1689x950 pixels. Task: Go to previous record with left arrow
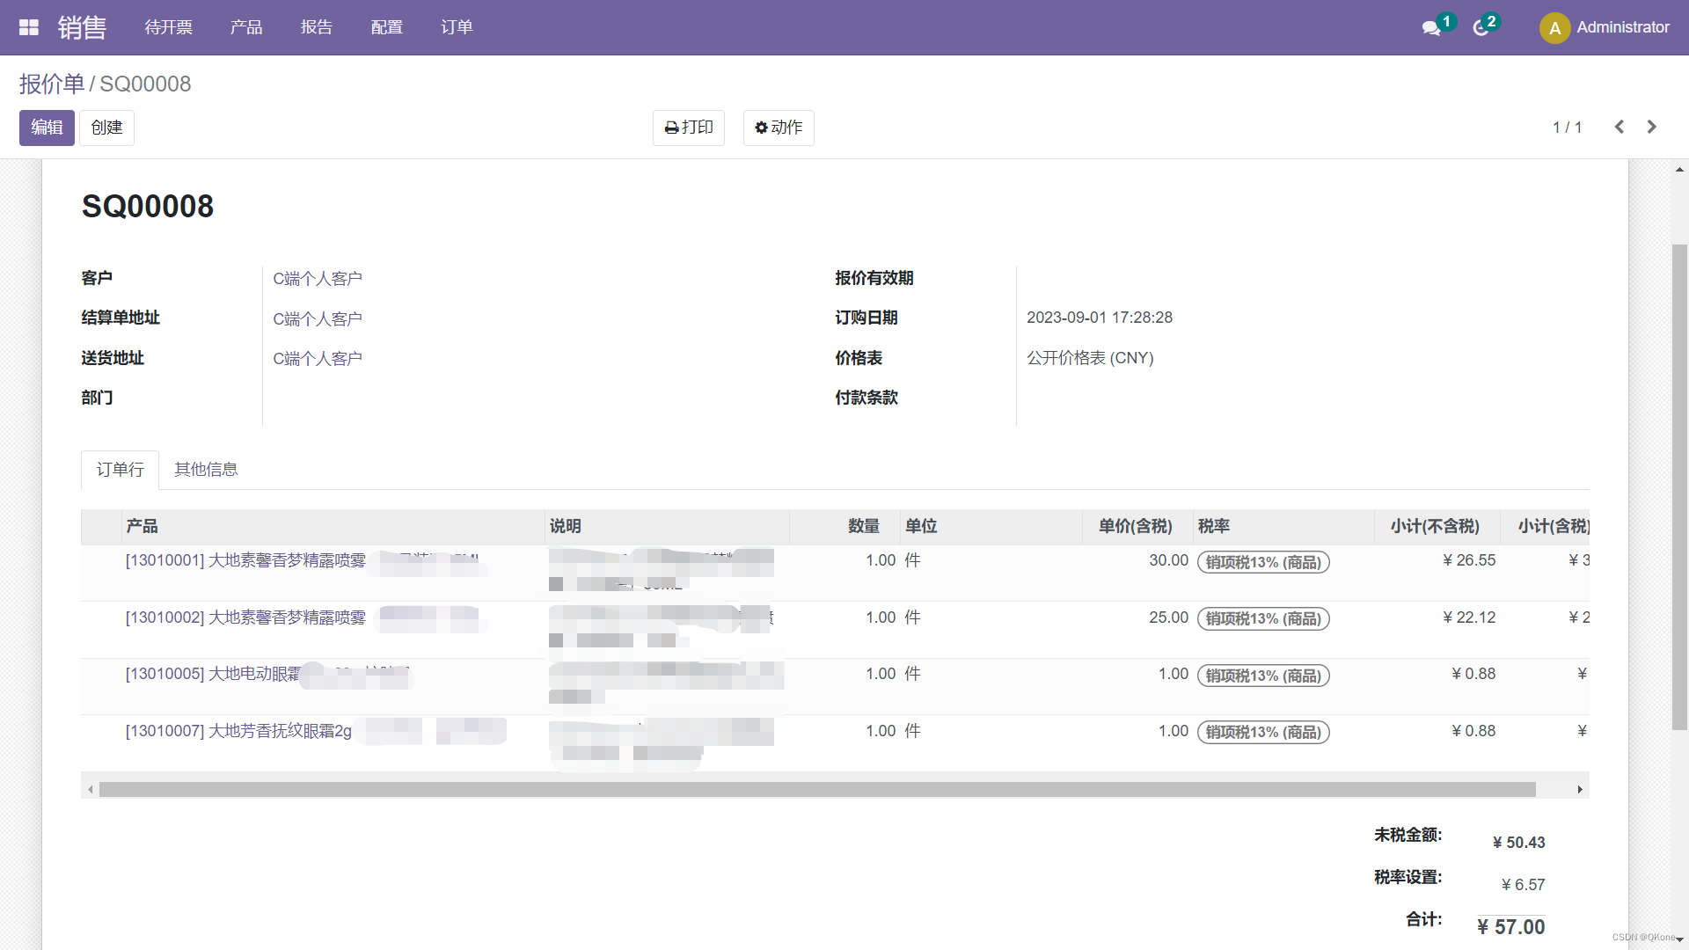(1620, 127)
